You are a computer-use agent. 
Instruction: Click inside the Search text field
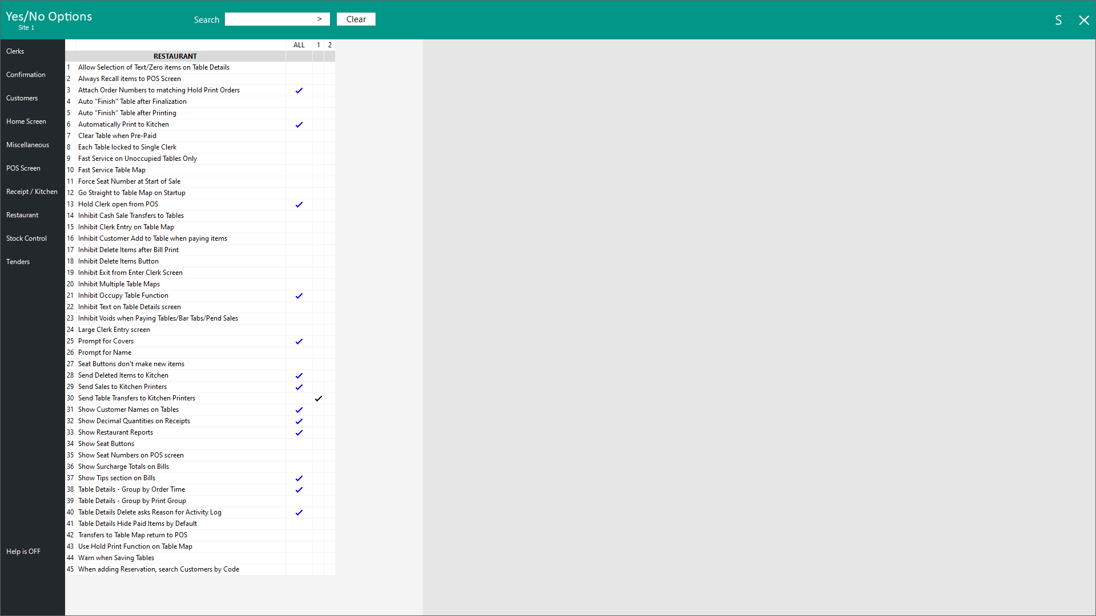point(269,19)
